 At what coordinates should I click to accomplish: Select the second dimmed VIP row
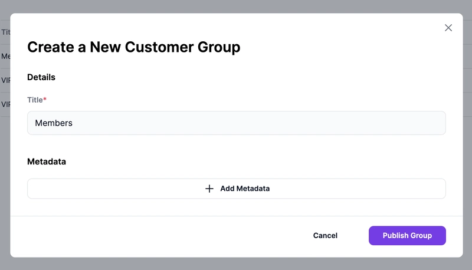5,104
